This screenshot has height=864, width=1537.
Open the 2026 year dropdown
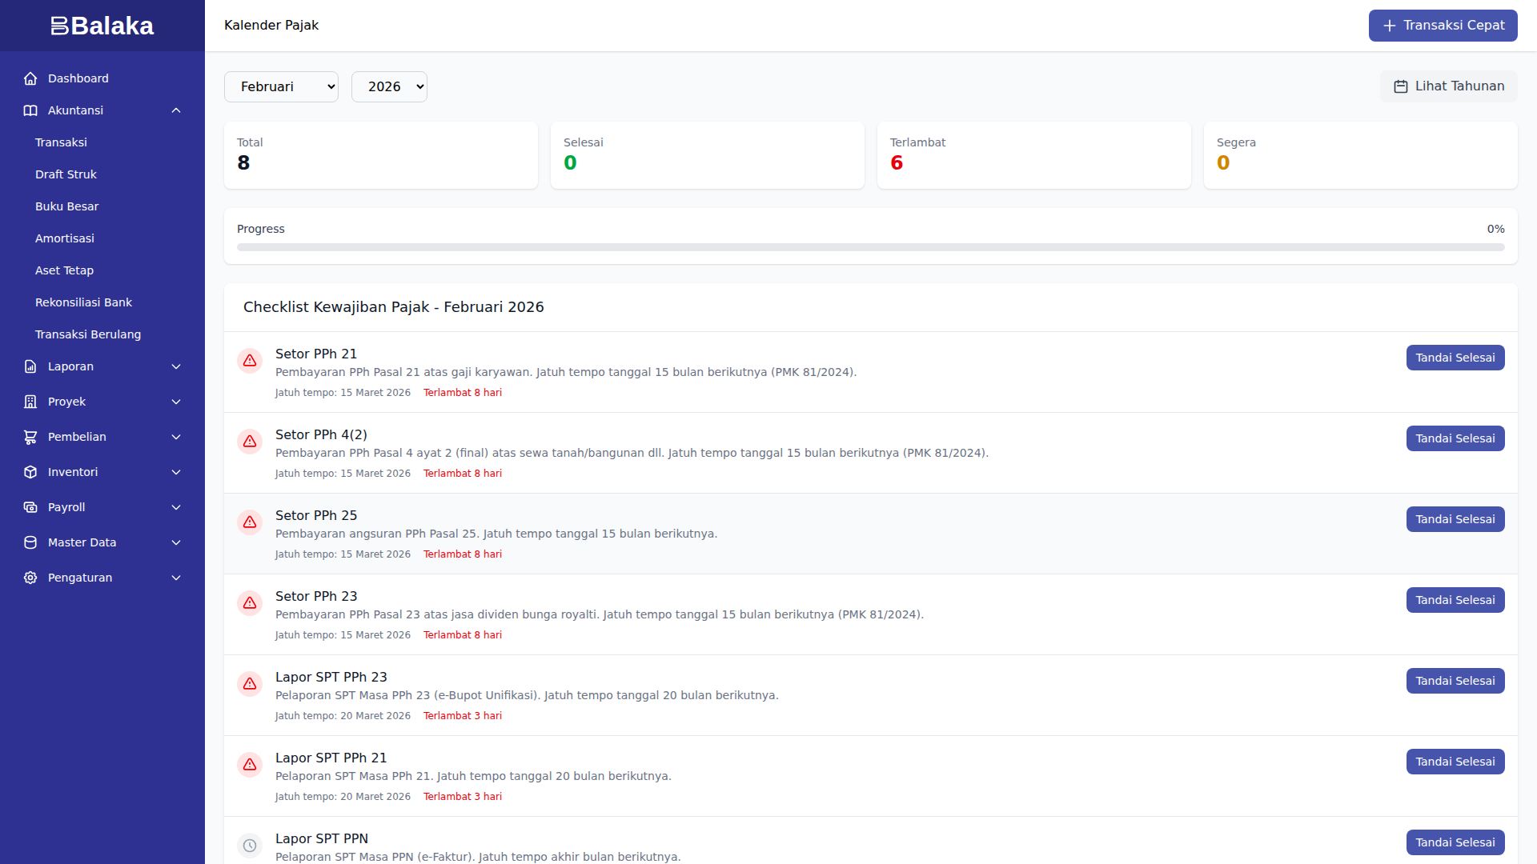(x=389, y=86)
